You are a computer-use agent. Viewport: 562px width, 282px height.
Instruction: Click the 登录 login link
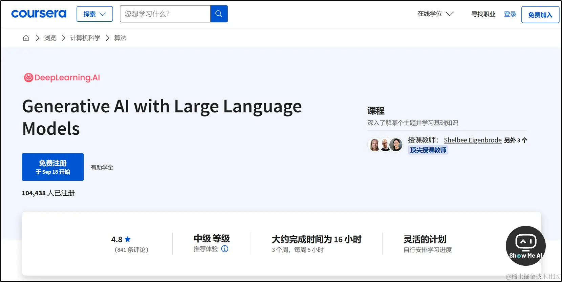click(510, 14)
